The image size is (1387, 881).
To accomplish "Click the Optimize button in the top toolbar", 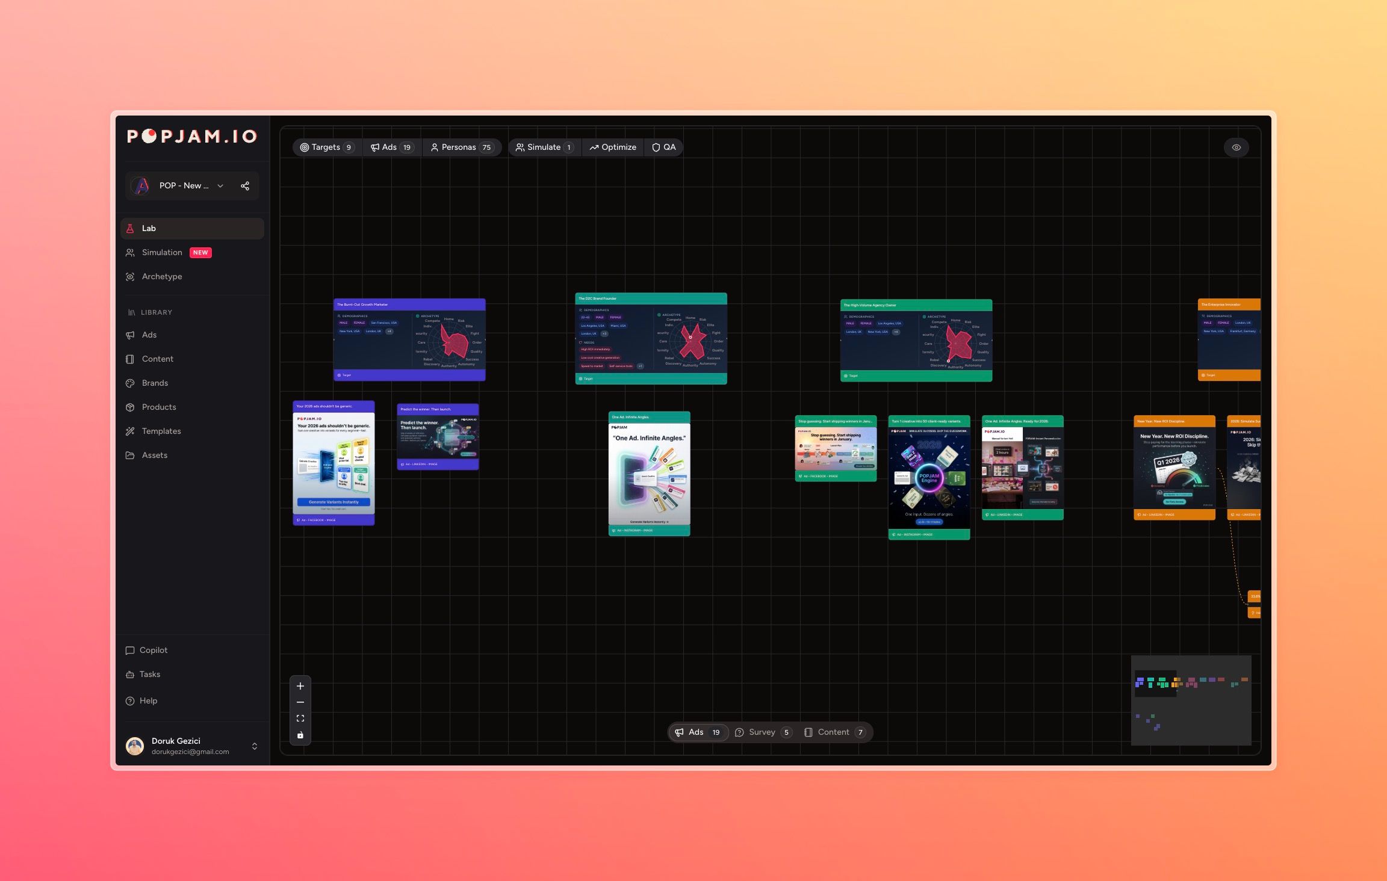I will click(x=612, y=147).
